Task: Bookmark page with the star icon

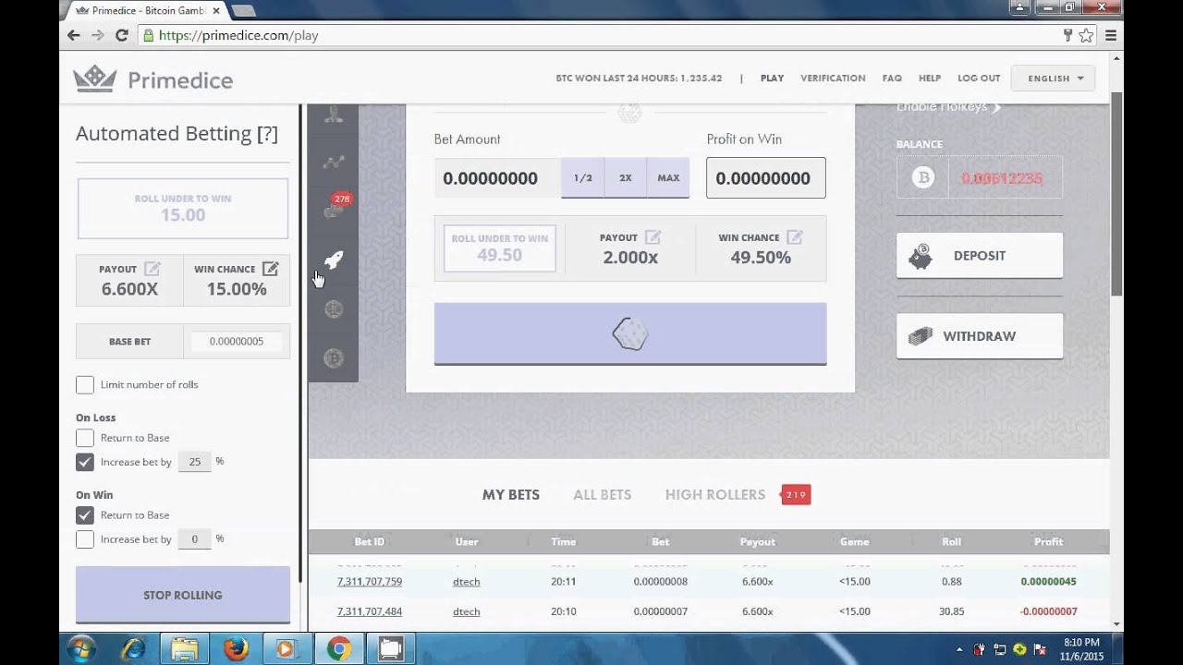Action: click(x=1087, y=35)
